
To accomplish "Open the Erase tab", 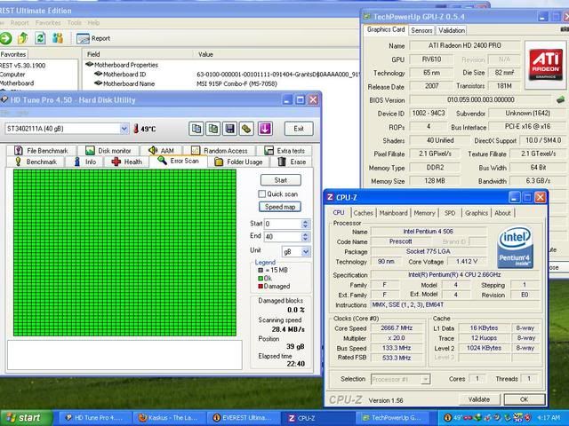I will (x=293, y=162).
